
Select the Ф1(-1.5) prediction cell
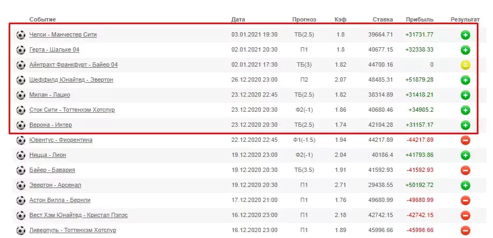(x=304, y=140)
